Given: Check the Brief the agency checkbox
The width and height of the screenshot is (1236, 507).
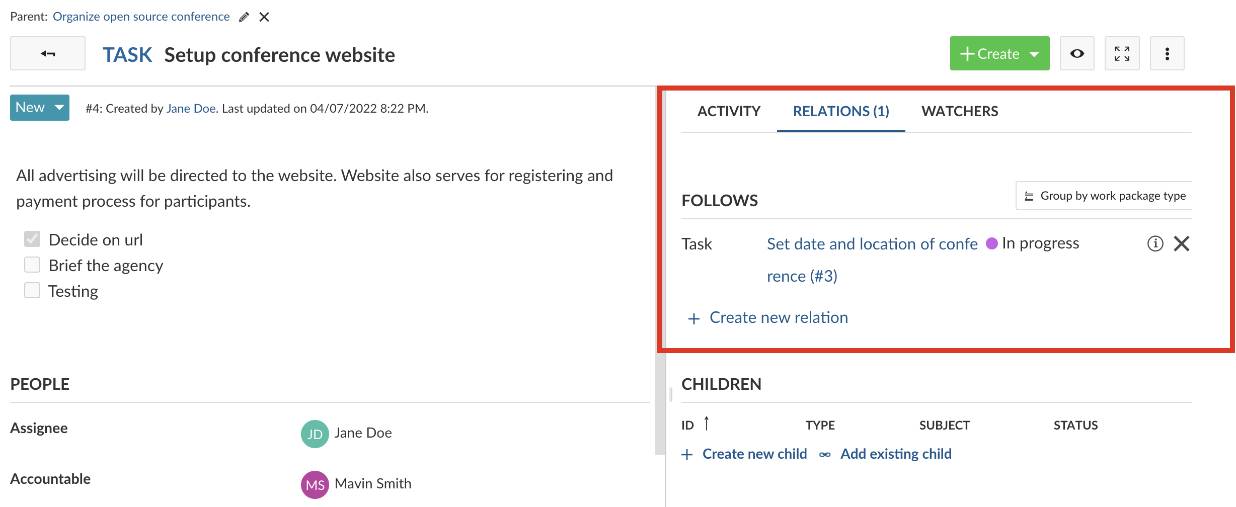Looking at the screenshot, I should click(32, 265).
